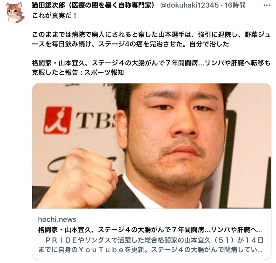Click the red TBS logo in photo

58,120
